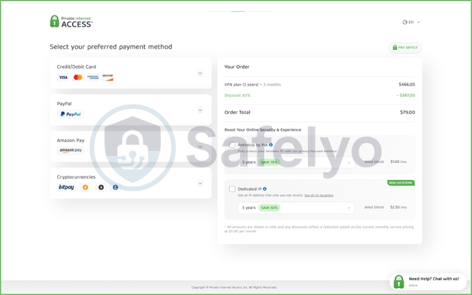
Task: Follow the 'See all 26 locations' link
Action: coord(319,195)
